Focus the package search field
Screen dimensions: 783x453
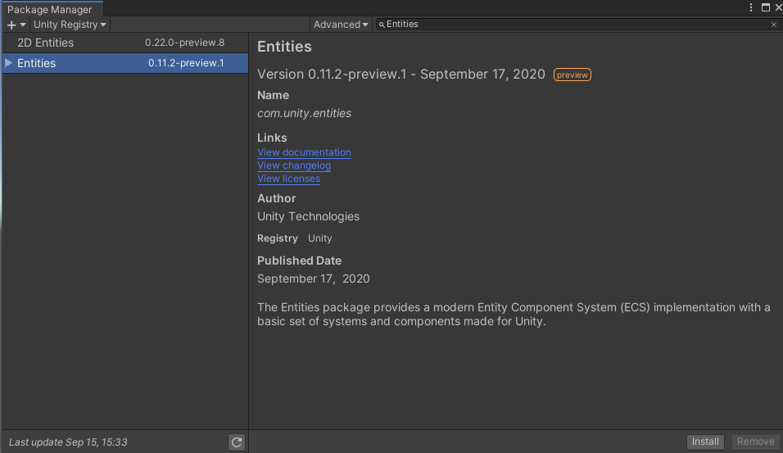[x=579, y=25]
